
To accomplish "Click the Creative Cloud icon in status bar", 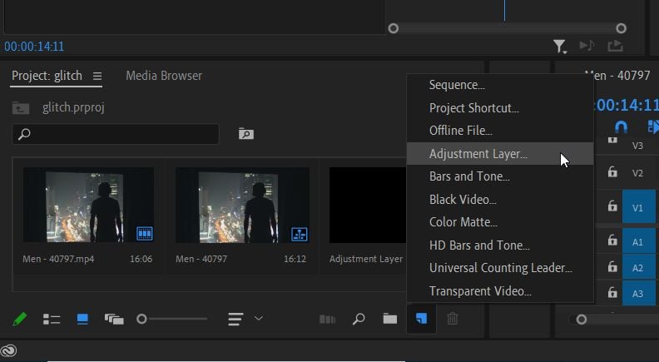I will (9, 350).
